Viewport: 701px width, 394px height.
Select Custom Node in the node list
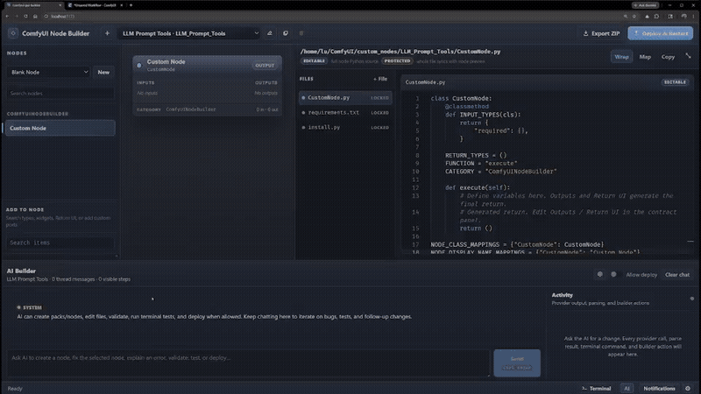tap(60, 128)
